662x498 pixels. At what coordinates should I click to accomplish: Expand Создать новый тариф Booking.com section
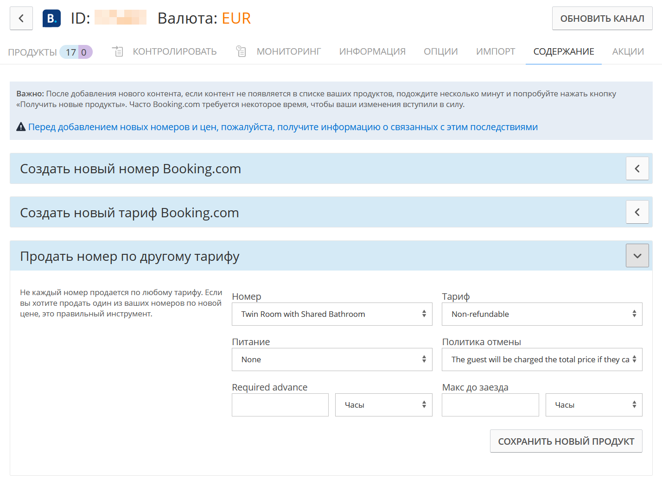tap(637, 212)
